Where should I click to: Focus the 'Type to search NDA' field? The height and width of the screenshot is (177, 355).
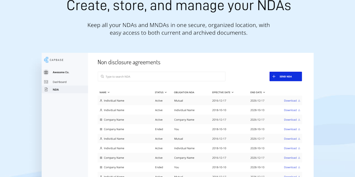163,76
